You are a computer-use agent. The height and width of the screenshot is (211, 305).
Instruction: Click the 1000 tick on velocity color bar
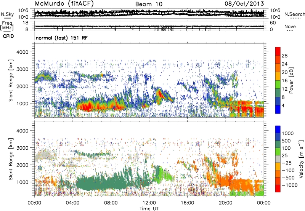(288, 133)
